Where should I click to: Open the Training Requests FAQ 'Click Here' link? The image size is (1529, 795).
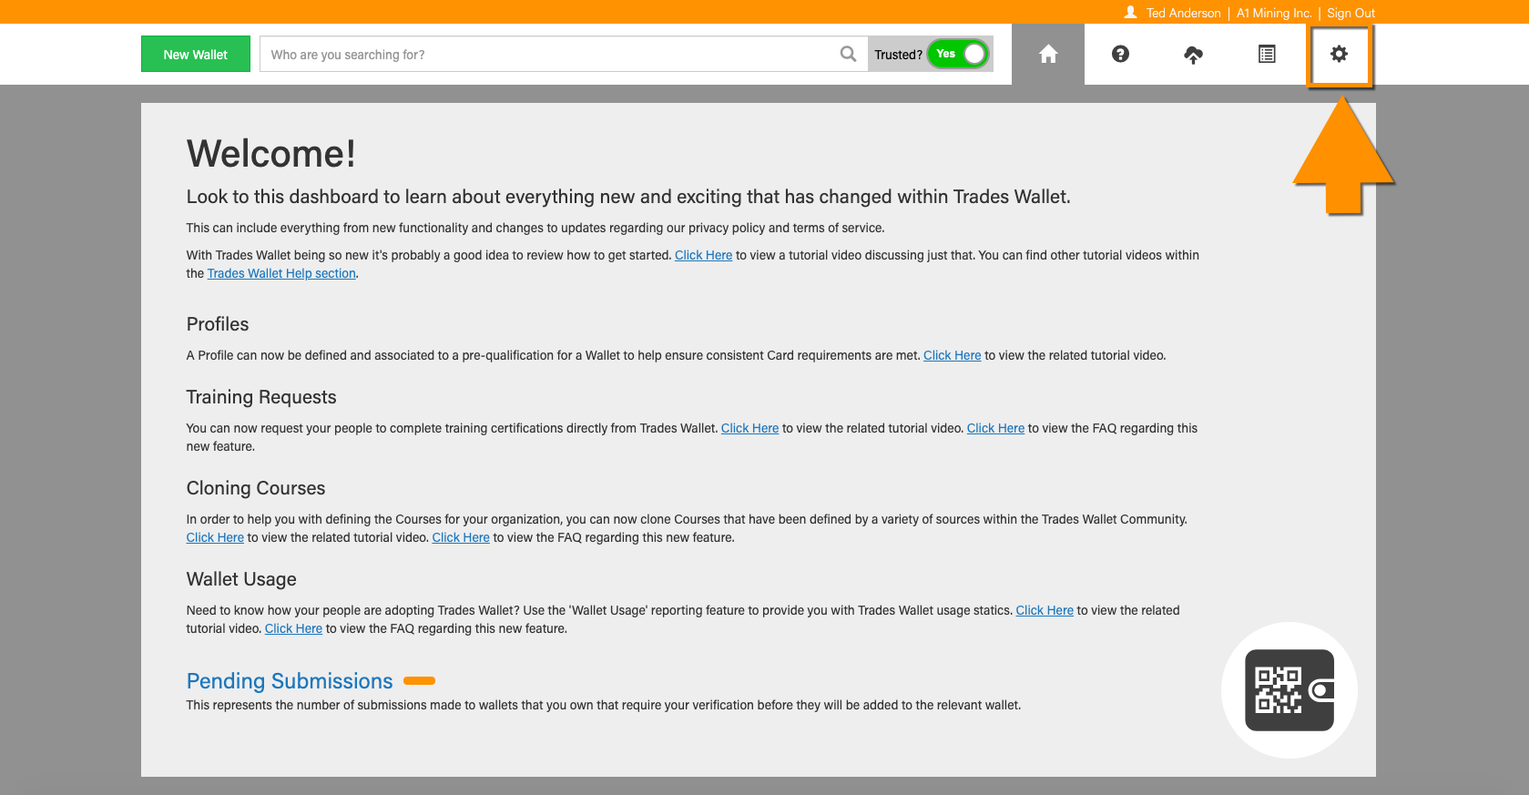pyautogui.click(x=995, y=429)
